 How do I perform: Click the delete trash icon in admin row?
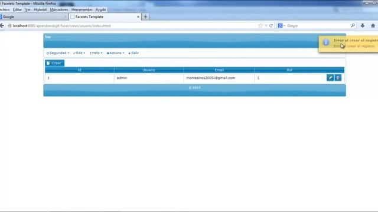point(338,78)
